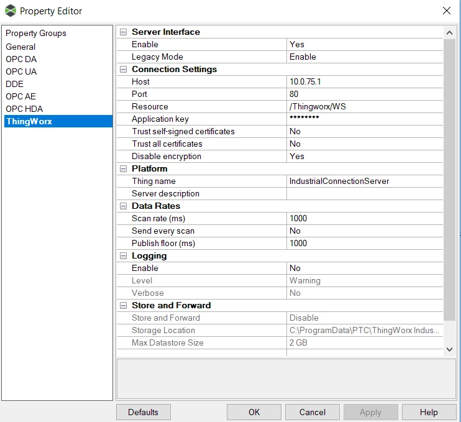461x422 pixels.
Task: Click the Server description label
Action: [x=165, y=193]
